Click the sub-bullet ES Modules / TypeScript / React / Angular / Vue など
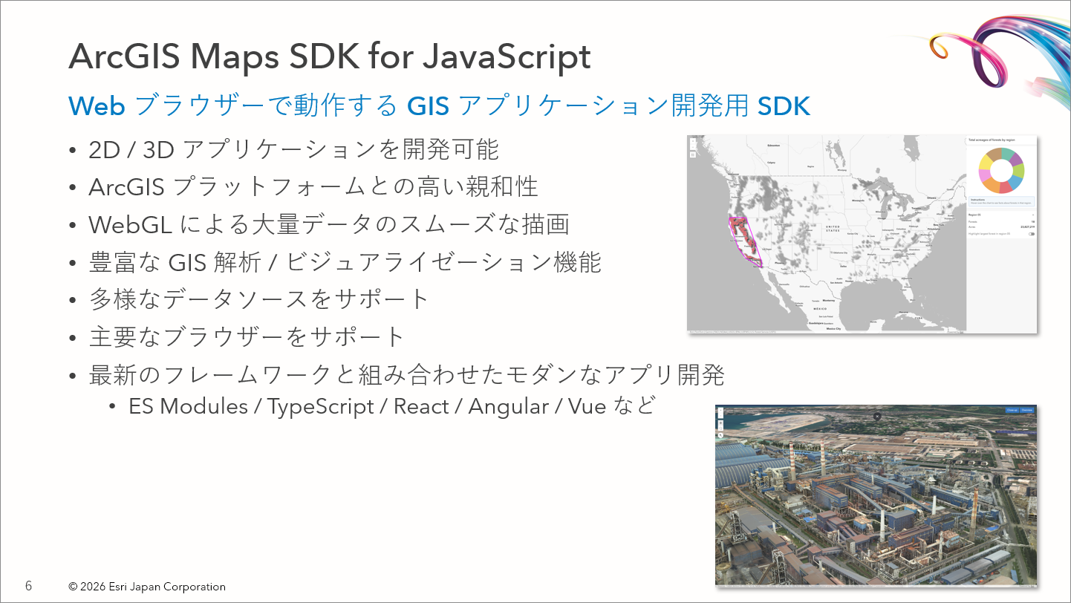The image size is (1071, 603). tap(392, 407)
